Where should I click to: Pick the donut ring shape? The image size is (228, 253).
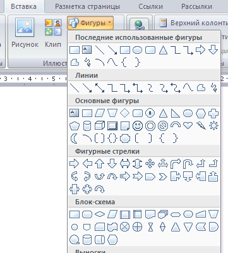(x=150, y=126)
